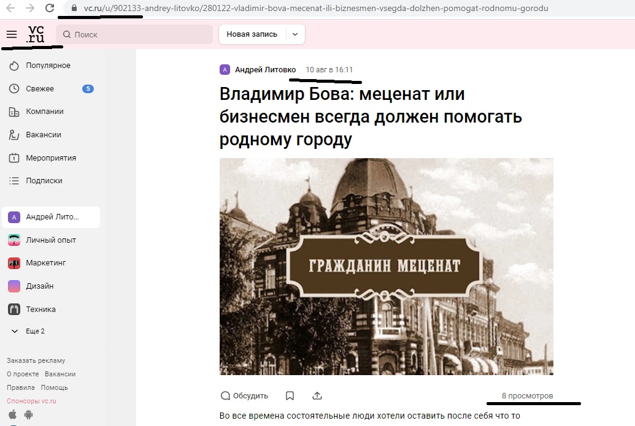The width and height of the screenshot is (635, 426).
Task: Go to Свежее feed
Action: point(39,89)
